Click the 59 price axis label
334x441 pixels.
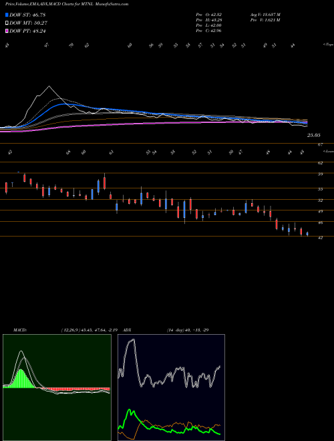pos(320,174)
